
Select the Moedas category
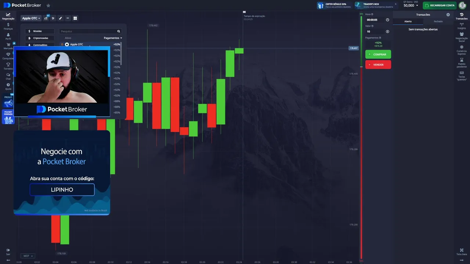pos(40,31)
